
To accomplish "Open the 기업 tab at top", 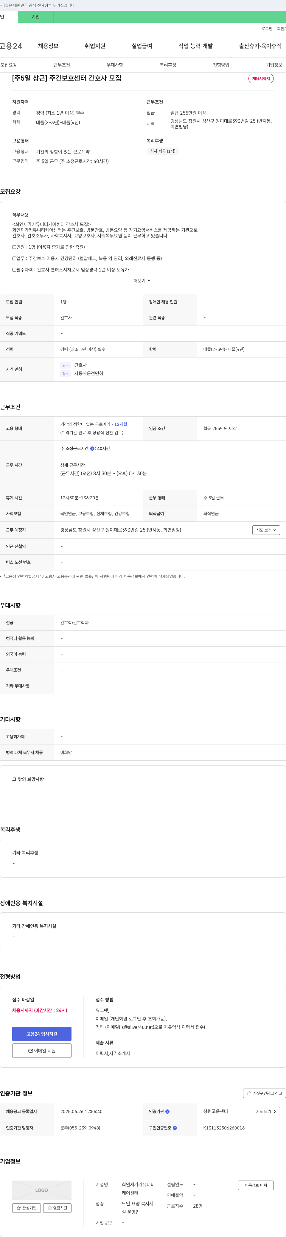I will click(x=35, y=17).
